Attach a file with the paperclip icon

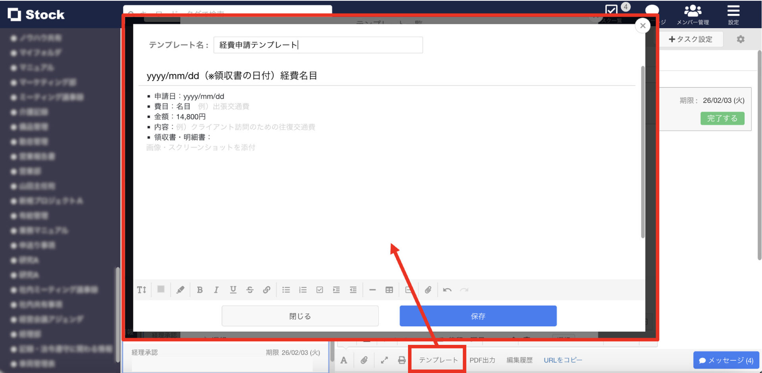coord(428,289)
